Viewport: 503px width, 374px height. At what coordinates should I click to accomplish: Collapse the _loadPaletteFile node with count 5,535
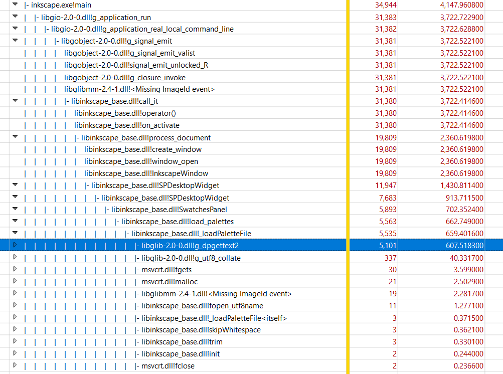(15, 233)
